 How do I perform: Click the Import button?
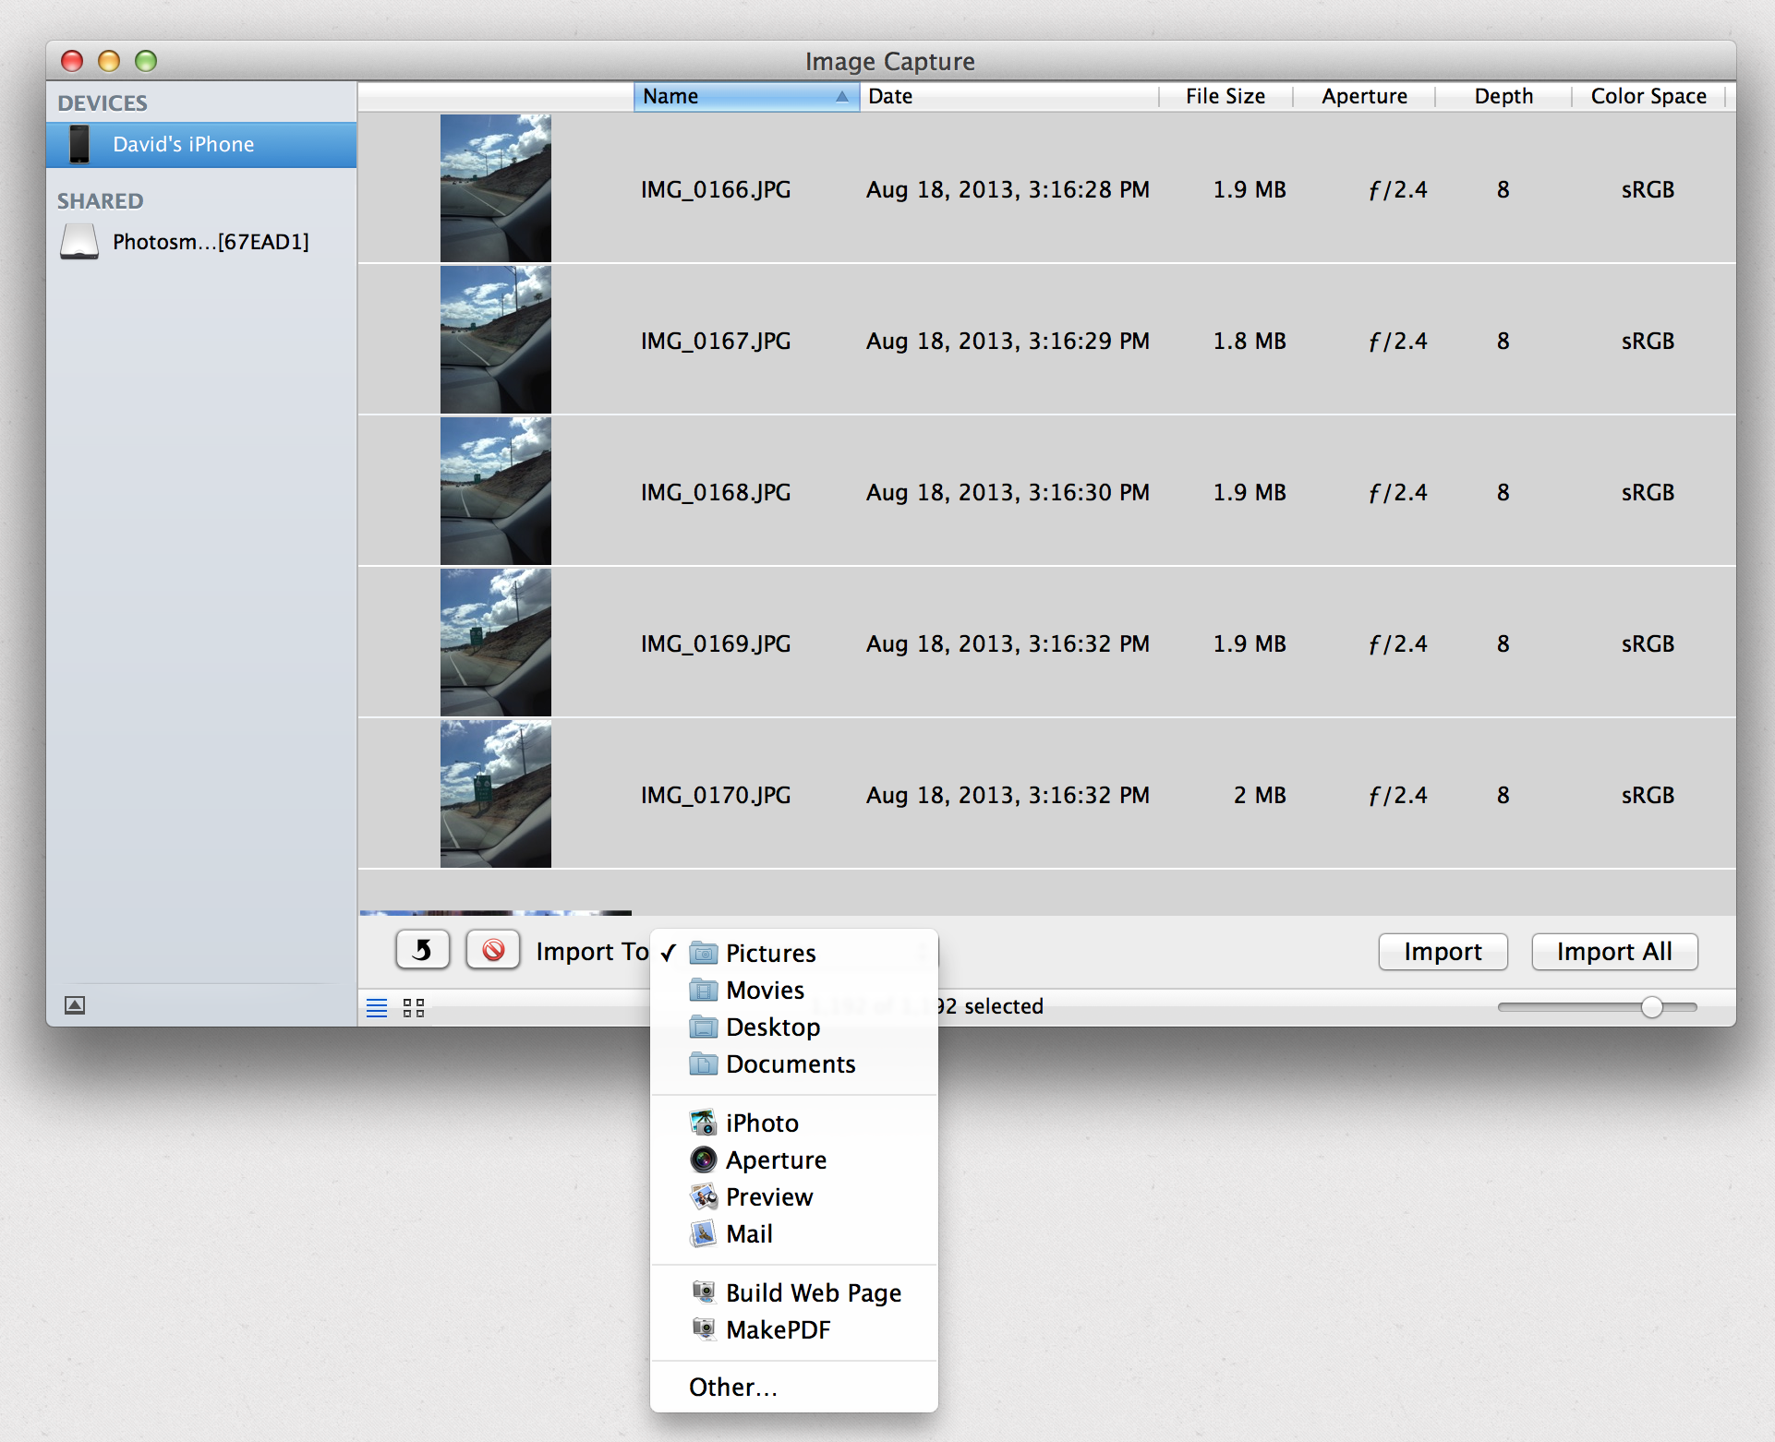click(1443, 952)
